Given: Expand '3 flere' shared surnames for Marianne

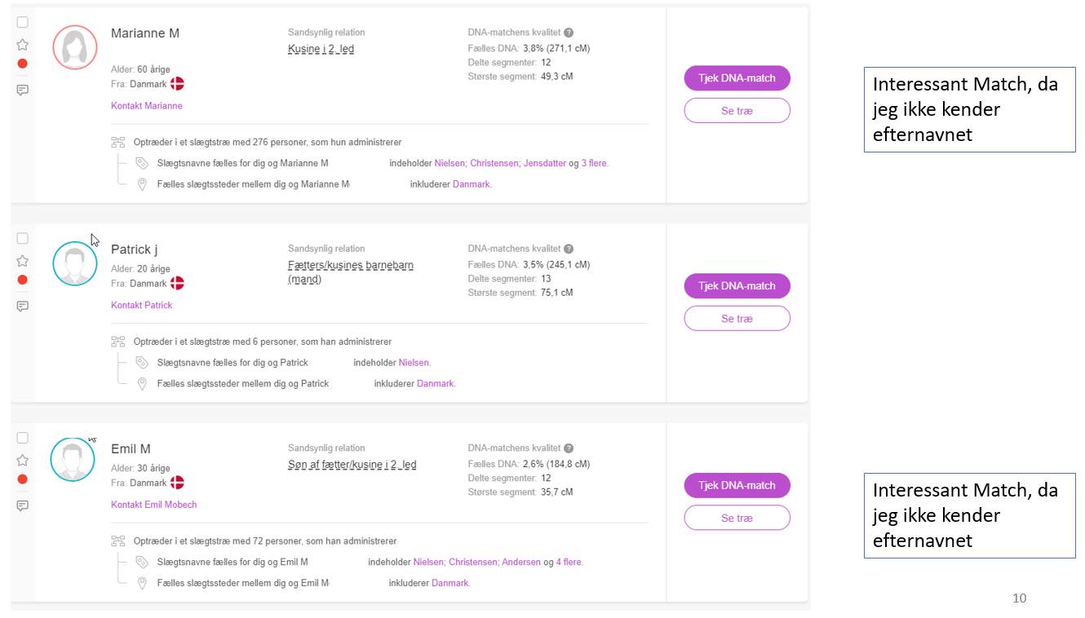Looking at the screenshot, I should coord(594,163).
